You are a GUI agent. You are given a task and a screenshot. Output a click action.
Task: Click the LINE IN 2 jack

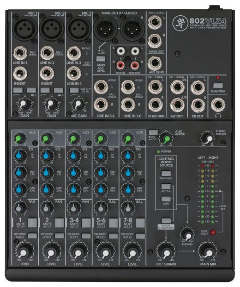pos(47,53)
